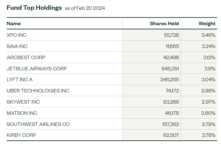
Task: Click Lyft weight value 3.04%
Action: 207,79
